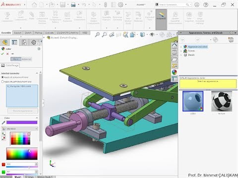Screen dimensions: 238x178
Task: Collapse the Color section
Action: point(37,118)
